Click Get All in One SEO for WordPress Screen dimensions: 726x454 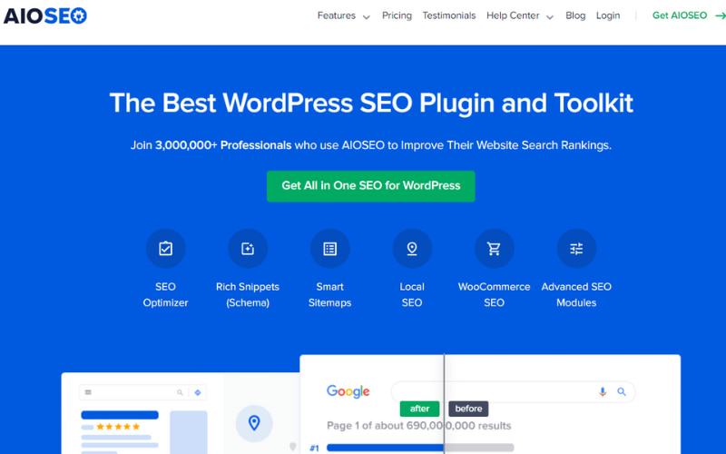(x=371, y=186)
